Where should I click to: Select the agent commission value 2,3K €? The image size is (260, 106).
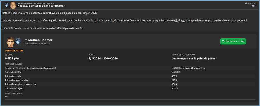click(x=175, y=88)
